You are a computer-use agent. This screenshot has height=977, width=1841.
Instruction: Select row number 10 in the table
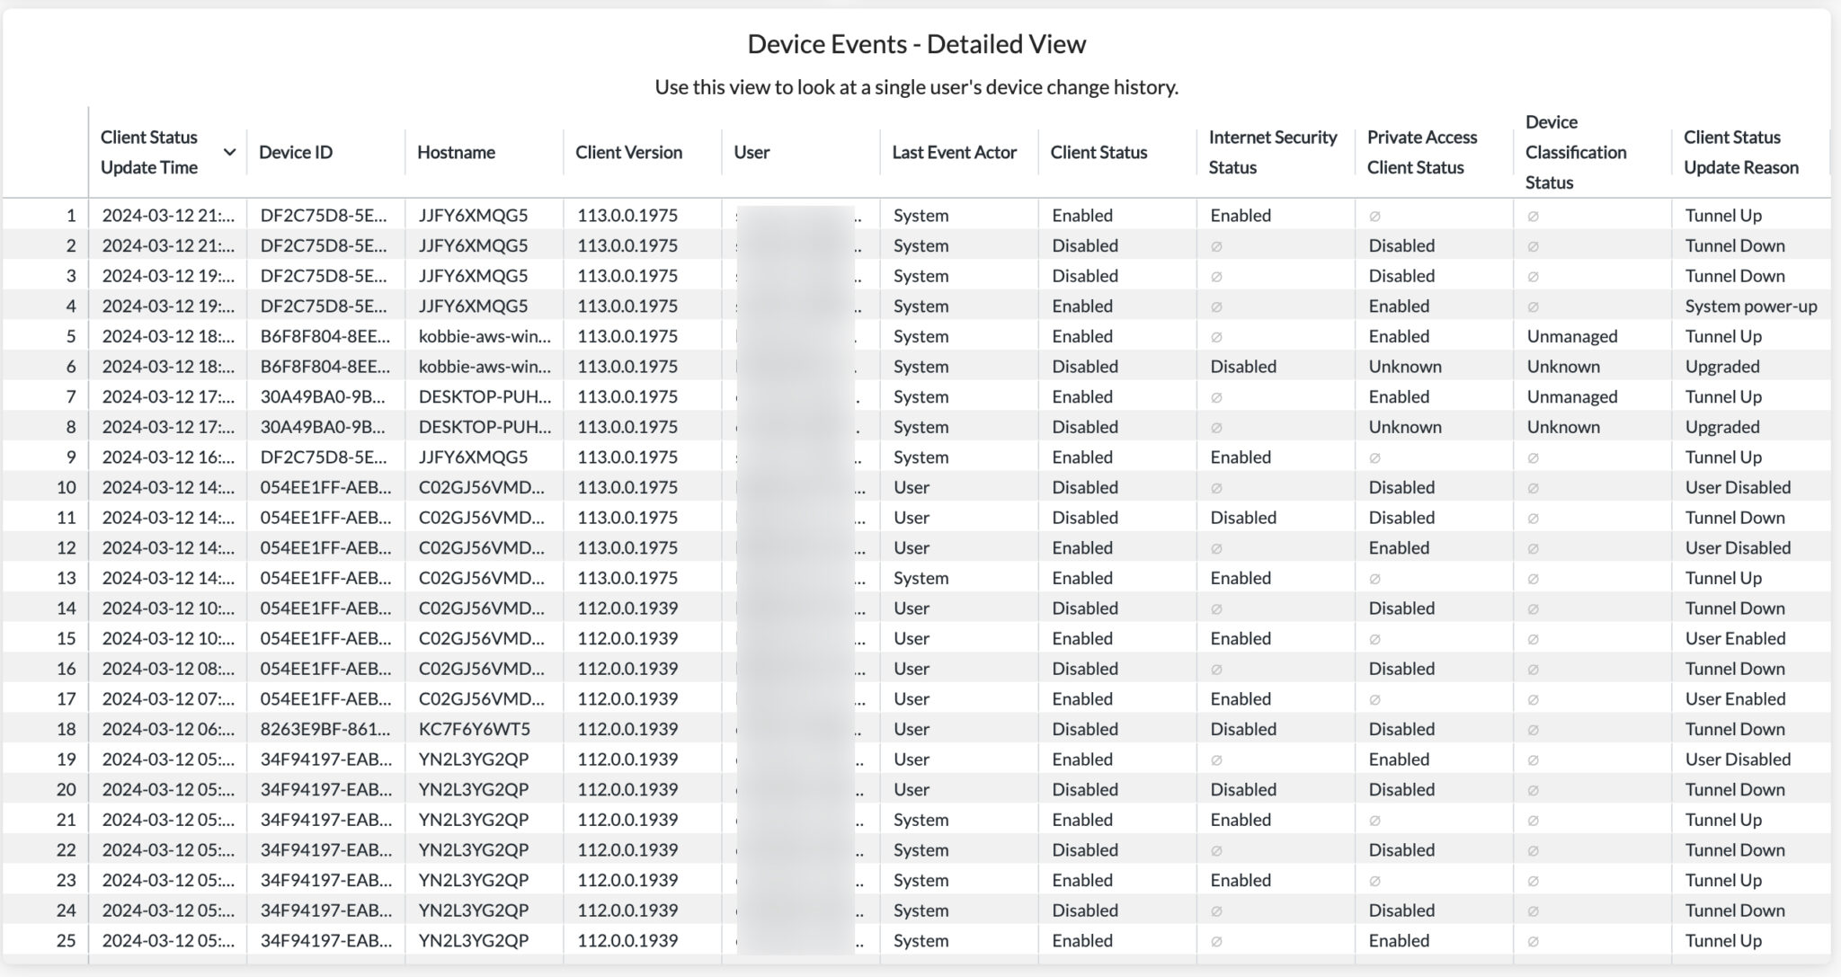point(70,486)
